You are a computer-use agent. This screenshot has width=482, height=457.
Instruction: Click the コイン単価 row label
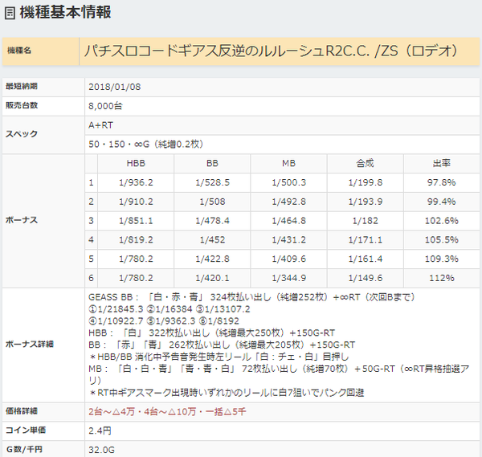(26, 430)
